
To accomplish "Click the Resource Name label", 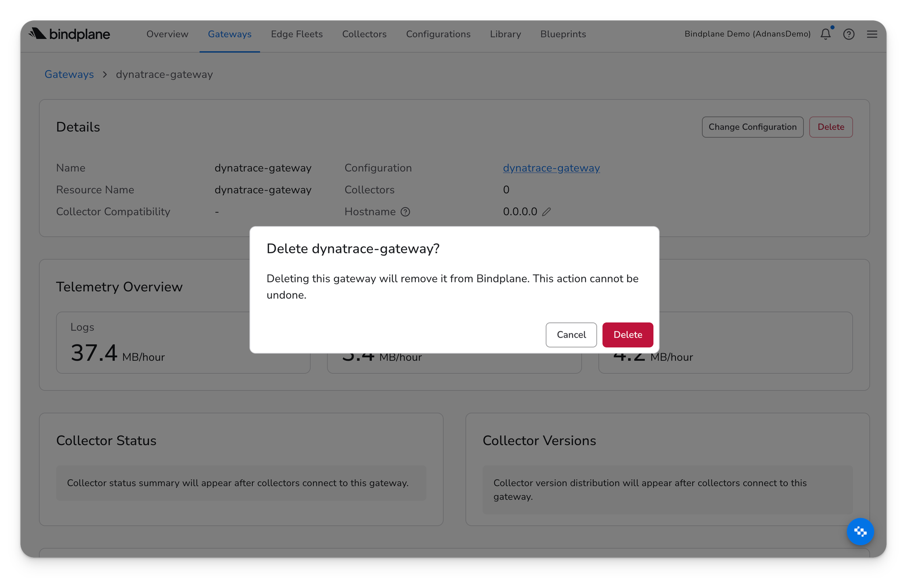I will (x=95, y=190).
